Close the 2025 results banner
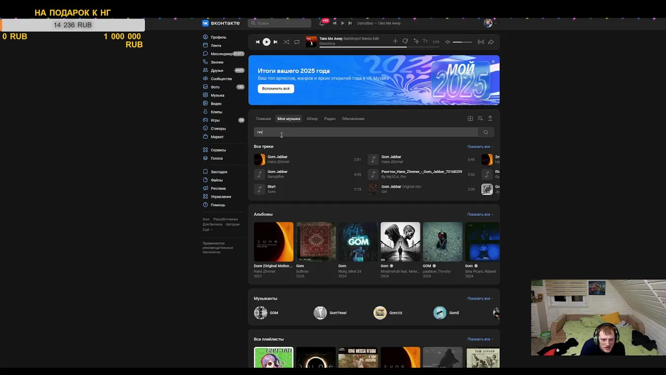This screenshot has width=666, height=375. coord(493,61)
